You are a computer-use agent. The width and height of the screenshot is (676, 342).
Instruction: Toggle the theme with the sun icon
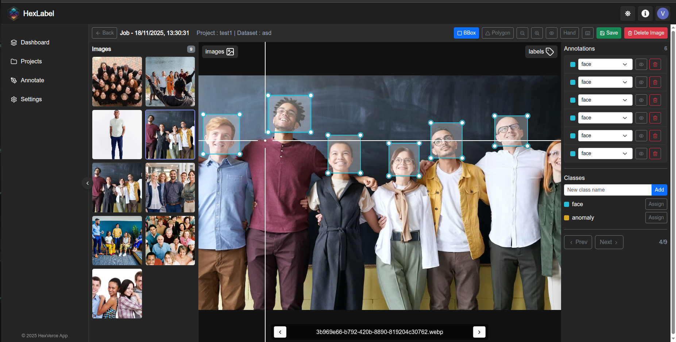pos(627,13)
